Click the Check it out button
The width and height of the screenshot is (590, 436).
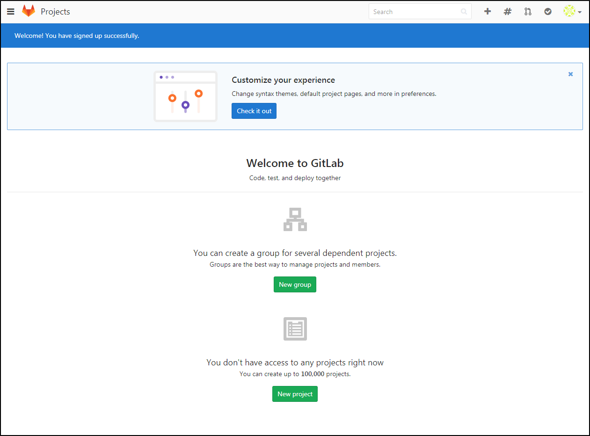click(254, 111)
